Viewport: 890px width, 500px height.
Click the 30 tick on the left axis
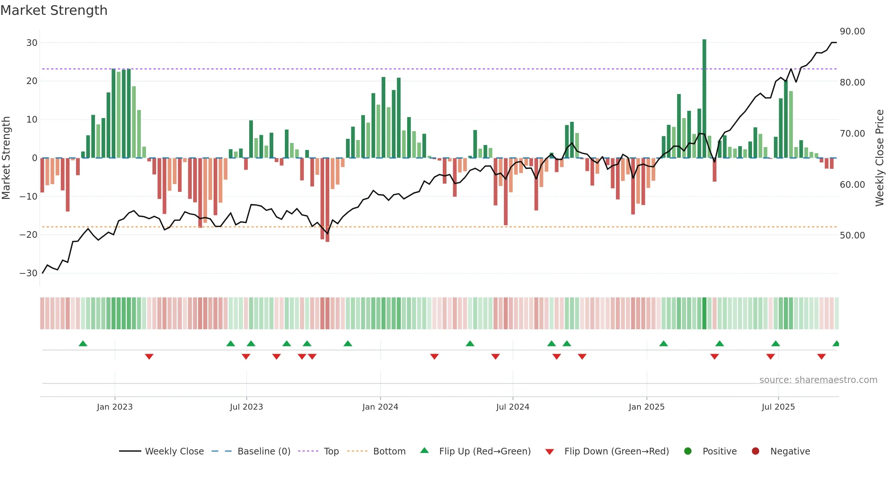click(32, 43)
